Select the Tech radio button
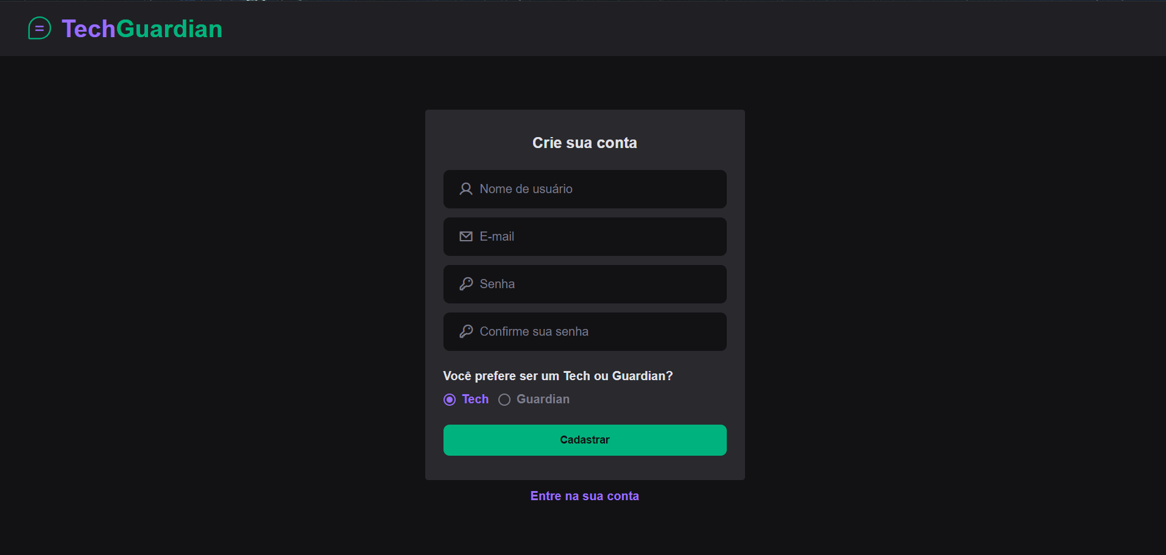The height and width of the screenshot is (555, 1166). pyautogui.click(x=450, y=400)
